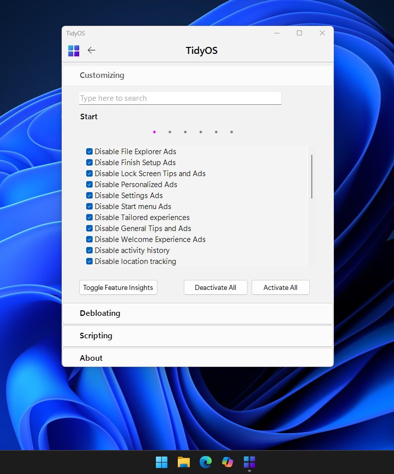Go back using the left arrow
The height and width of the screenshot is (474, 394).
[92, 50]
